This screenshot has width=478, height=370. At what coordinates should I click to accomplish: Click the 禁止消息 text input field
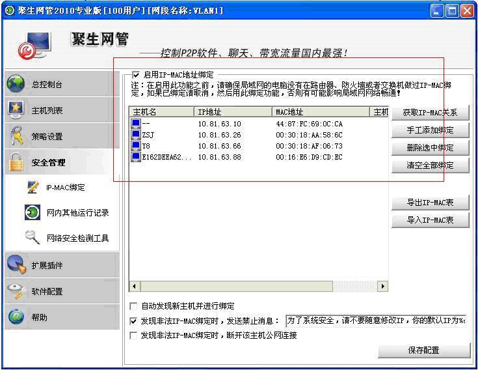tap(376, 320)
